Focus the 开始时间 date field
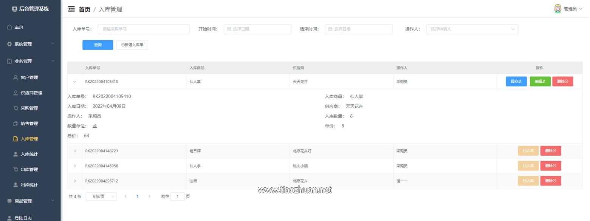Image resolution: width=590 pixels, height=221 pixels. coord(257,29)
